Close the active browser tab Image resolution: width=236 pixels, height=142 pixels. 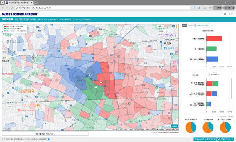pyautogui.click(x=32, y=3)
